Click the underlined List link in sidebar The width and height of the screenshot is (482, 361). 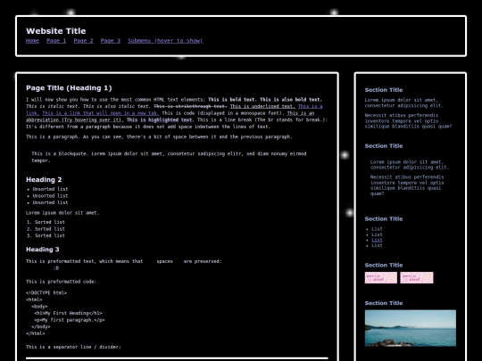tap(377, 240)
